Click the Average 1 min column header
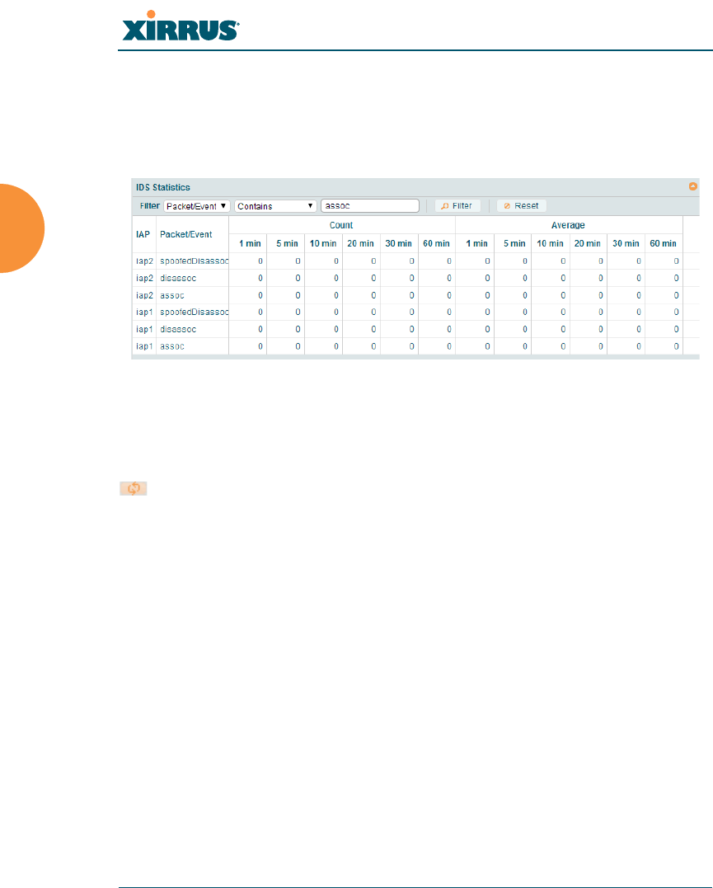Image resolution: width=713 pixels, height=888 pixels. [476, 243]
